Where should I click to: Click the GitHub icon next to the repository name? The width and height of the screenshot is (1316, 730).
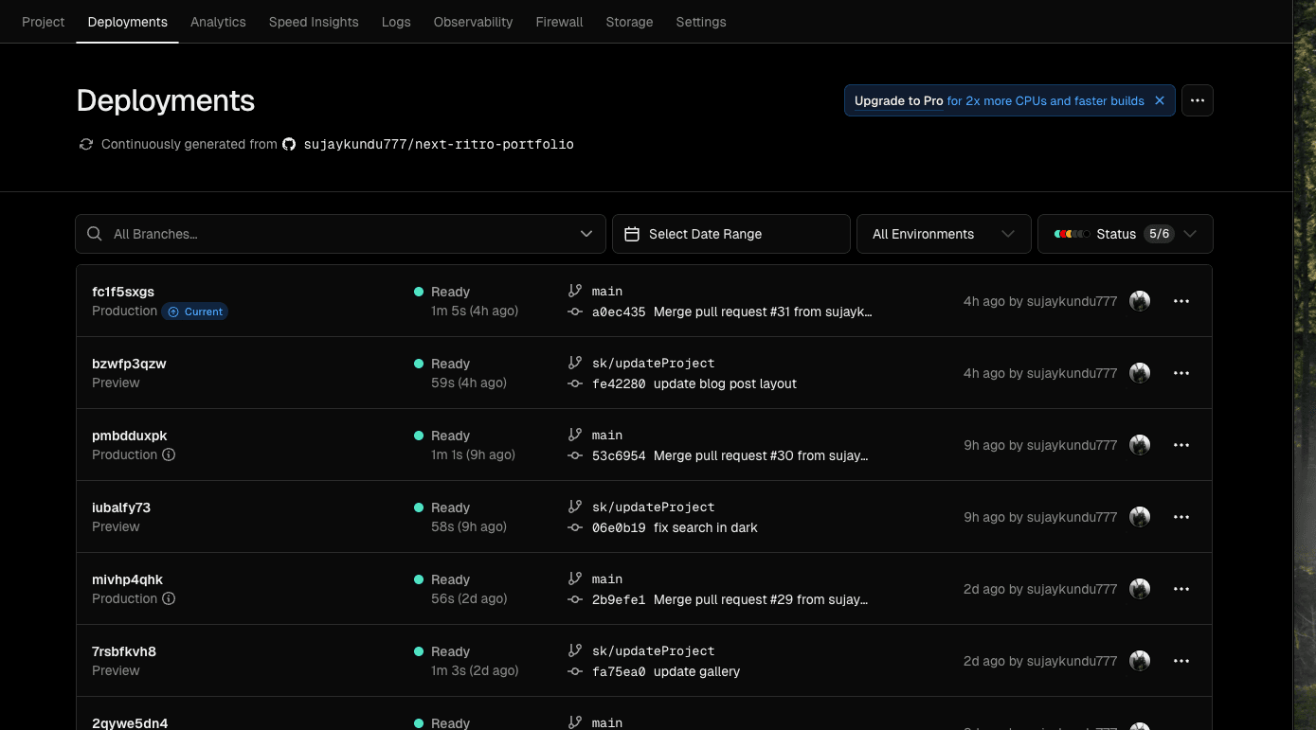tap(289, 144)
